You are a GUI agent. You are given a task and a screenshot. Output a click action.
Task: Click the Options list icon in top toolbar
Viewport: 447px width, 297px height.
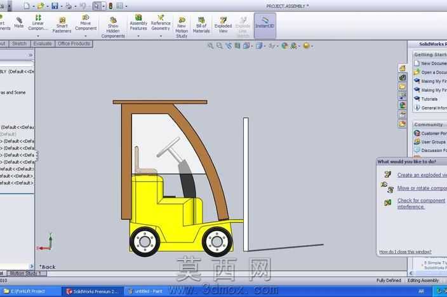click(120, 6)
